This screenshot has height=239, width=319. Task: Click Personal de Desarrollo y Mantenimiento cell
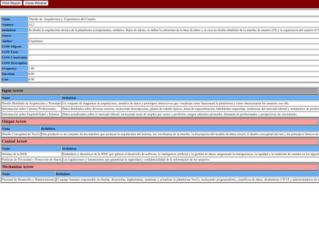pyautogui.click(x=28, y=179)
